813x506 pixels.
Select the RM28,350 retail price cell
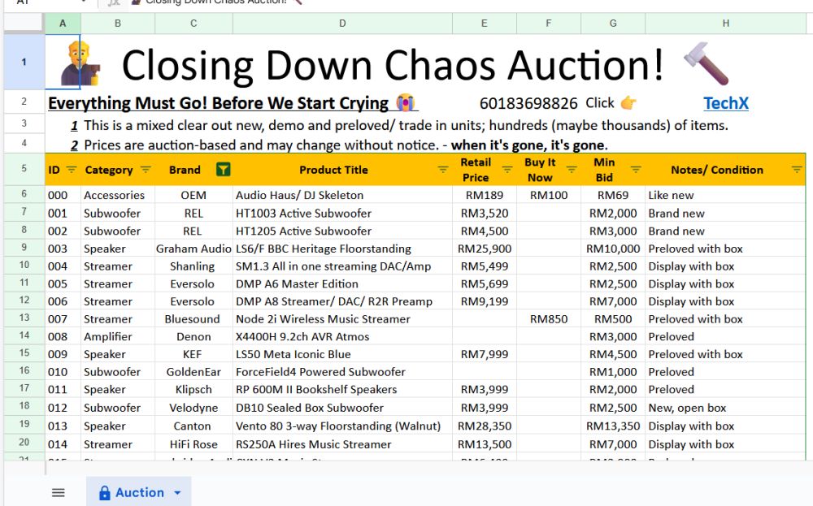[x=484, y=426]
